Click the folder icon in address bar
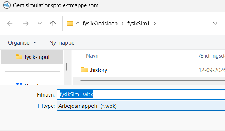The image size is (225, 131). [x=70, y=23]
